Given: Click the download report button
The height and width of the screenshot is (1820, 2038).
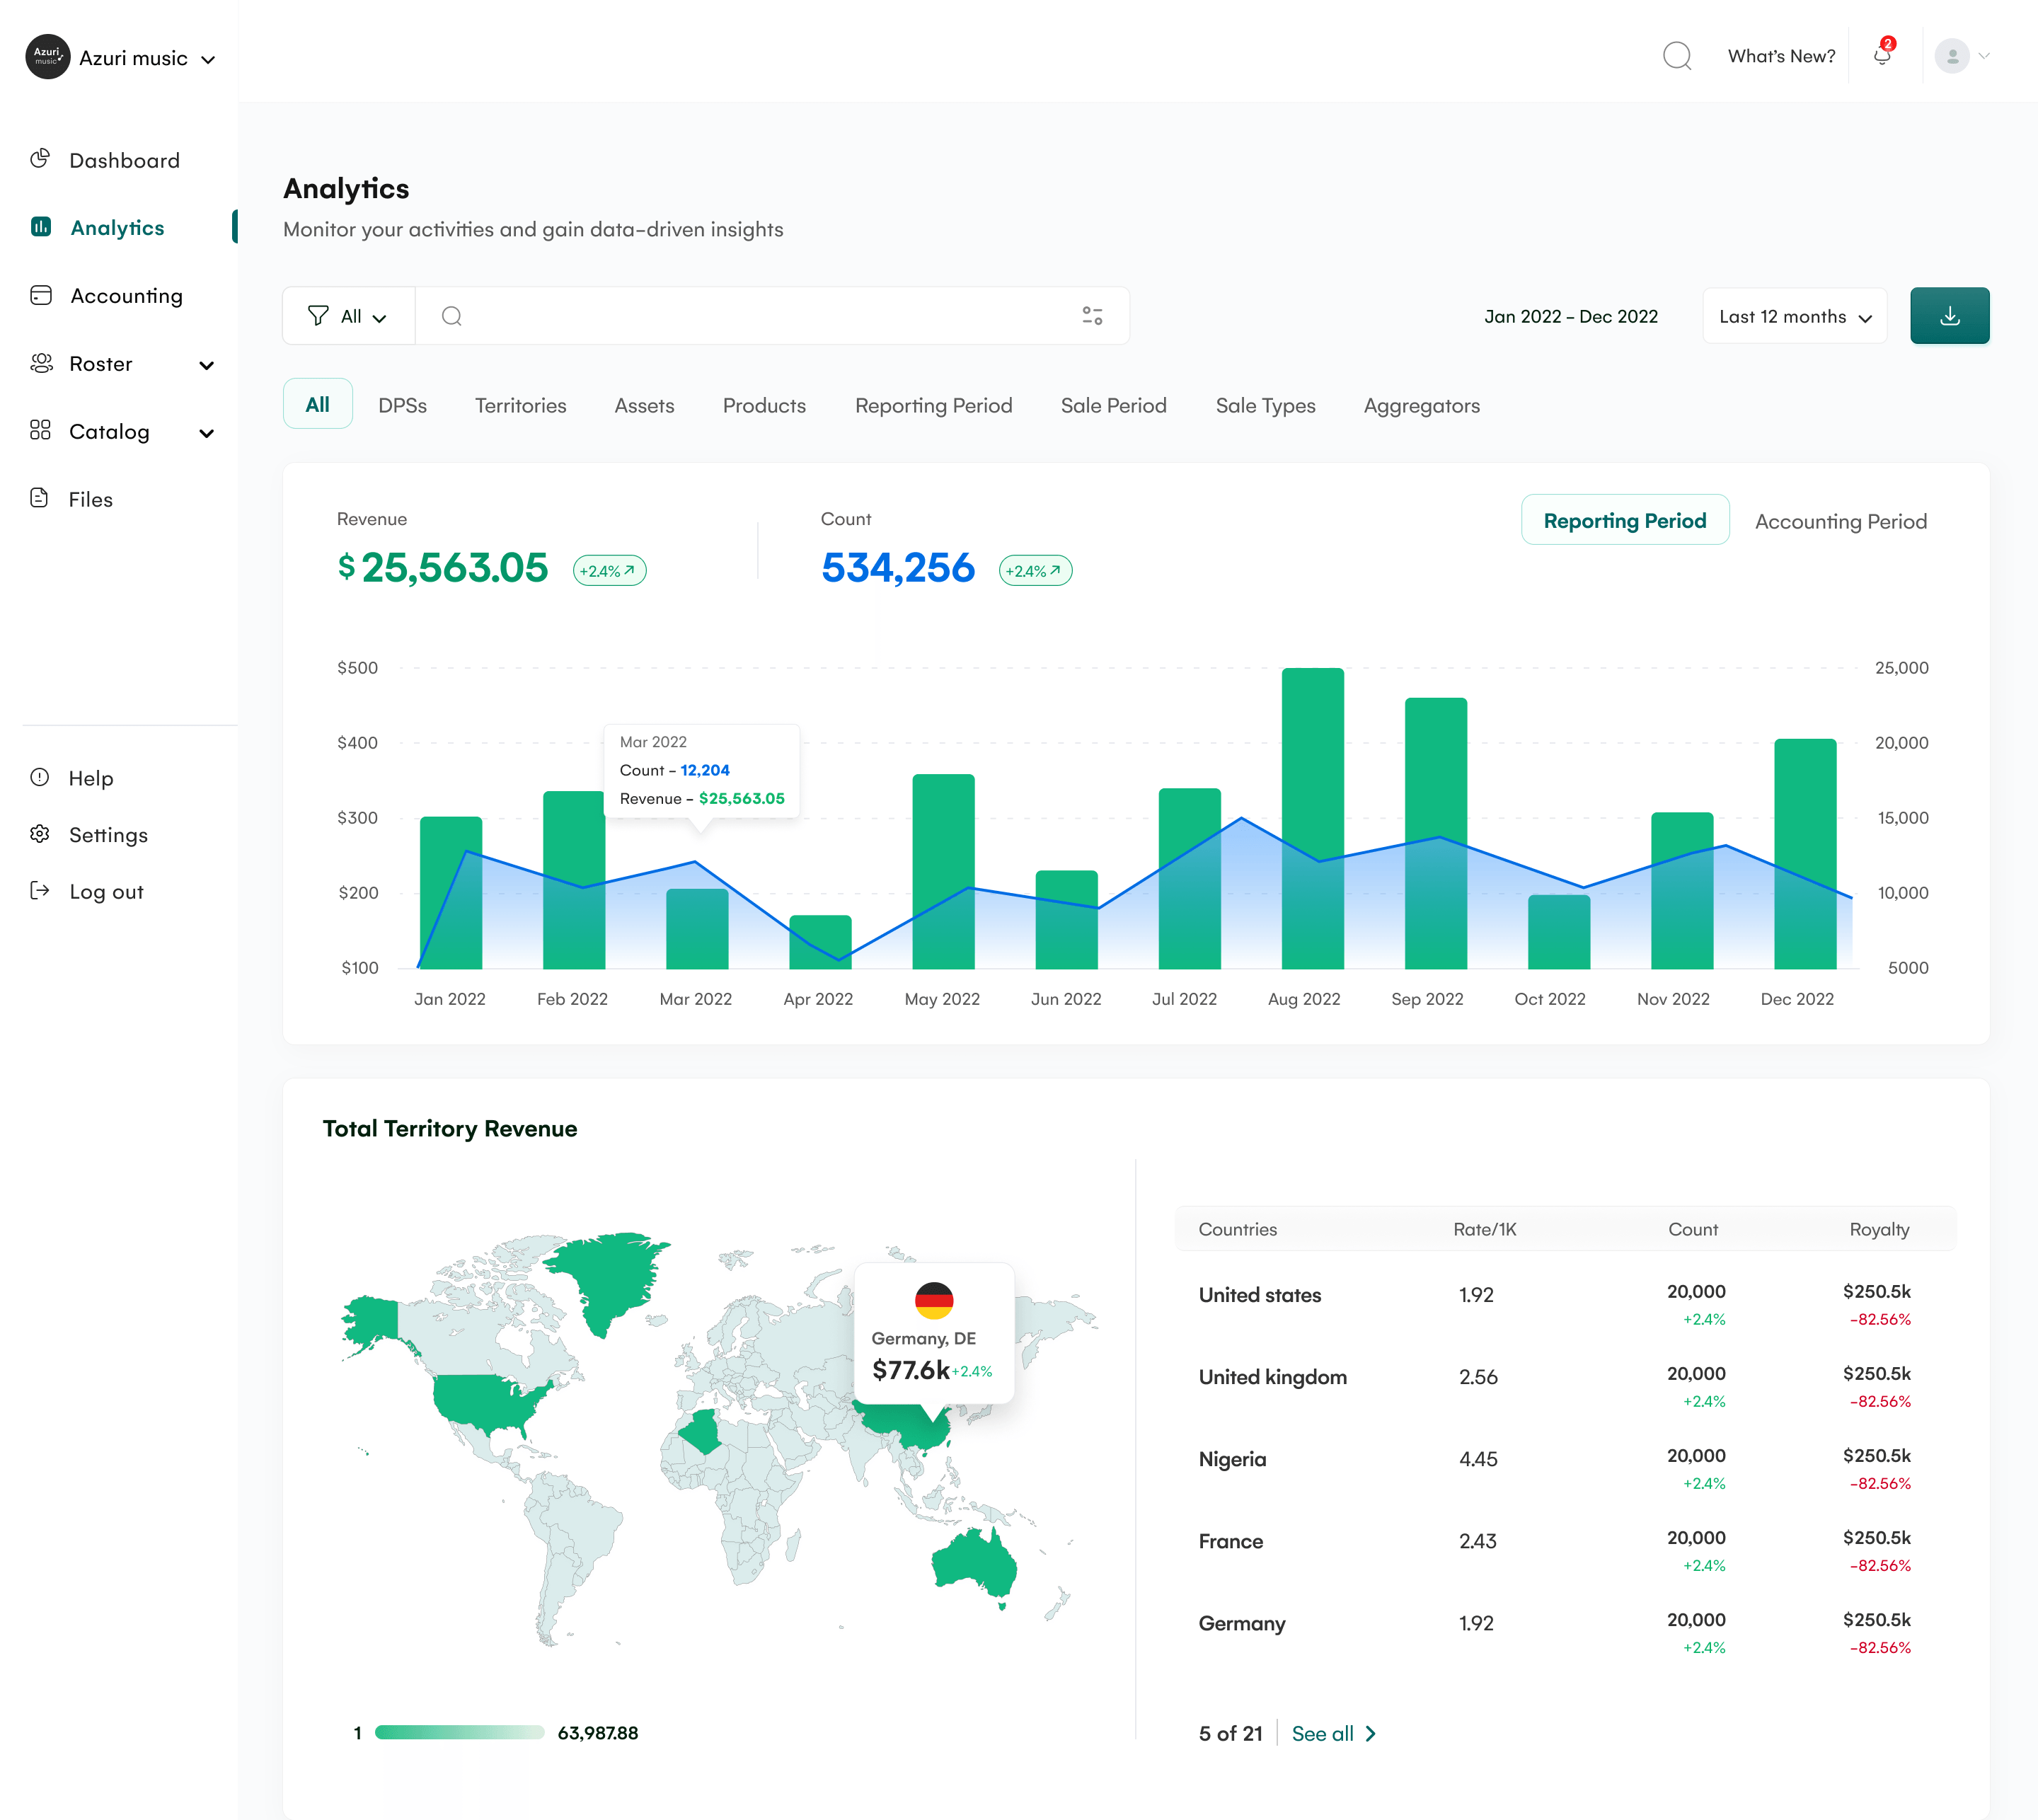Looking at the screenshot, I should pyautogui.click(x=1949, y=316).
